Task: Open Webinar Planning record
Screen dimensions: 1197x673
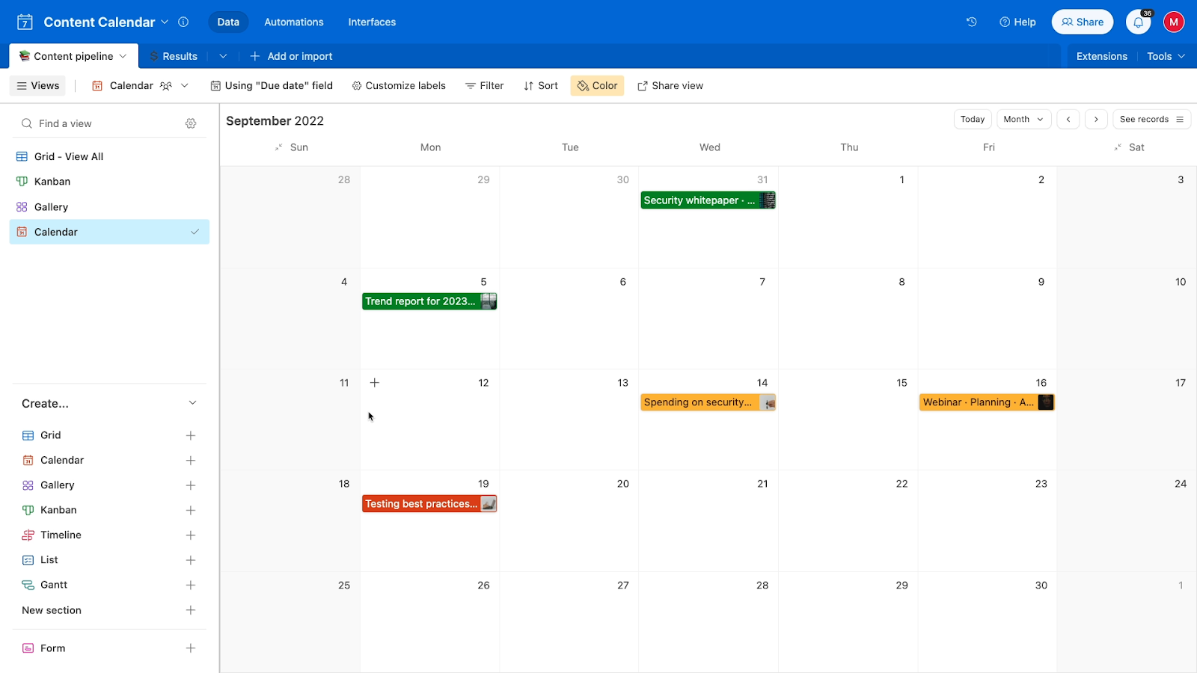Action: [x=987, y=402]
